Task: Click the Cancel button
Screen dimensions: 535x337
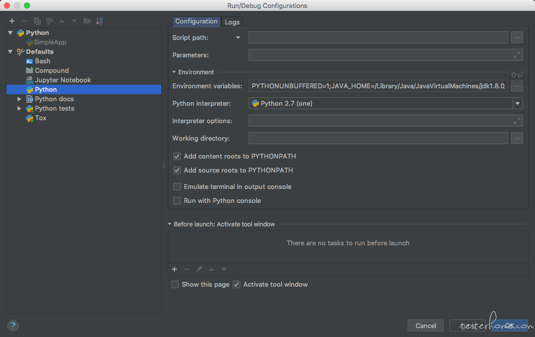Action: click(x=426, y=326)
